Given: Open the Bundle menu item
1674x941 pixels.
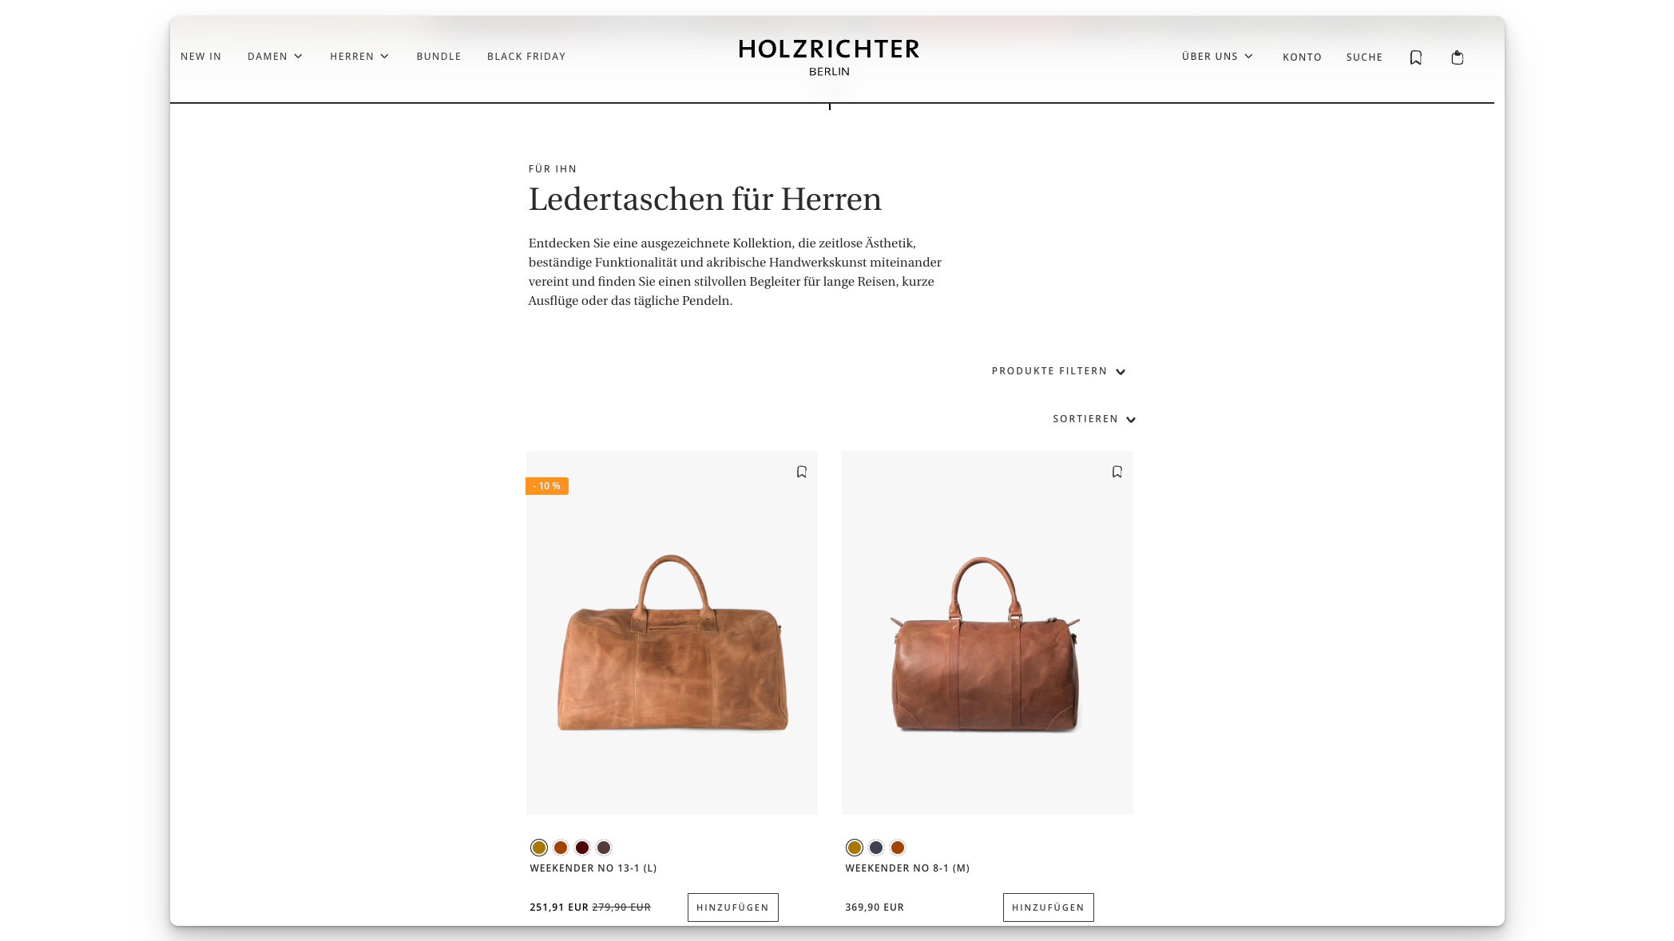Looking at the screenshot, I should pyautogui.click(x=438, y=57).
